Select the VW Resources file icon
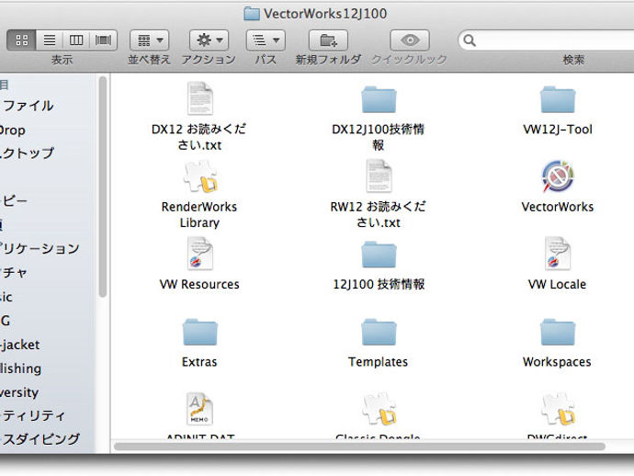This screenshot has width=634, height=476. [199, 254]
